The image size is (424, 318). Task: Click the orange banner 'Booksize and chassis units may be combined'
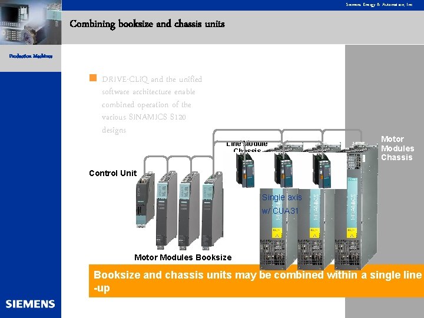tap(256, 281)
